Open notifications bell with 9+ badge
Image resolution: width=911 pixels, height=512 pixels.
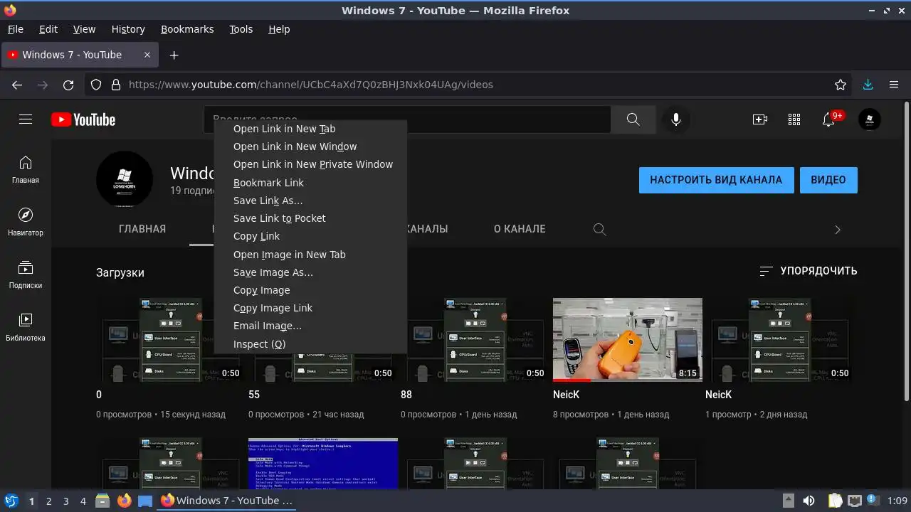point(828,119)
